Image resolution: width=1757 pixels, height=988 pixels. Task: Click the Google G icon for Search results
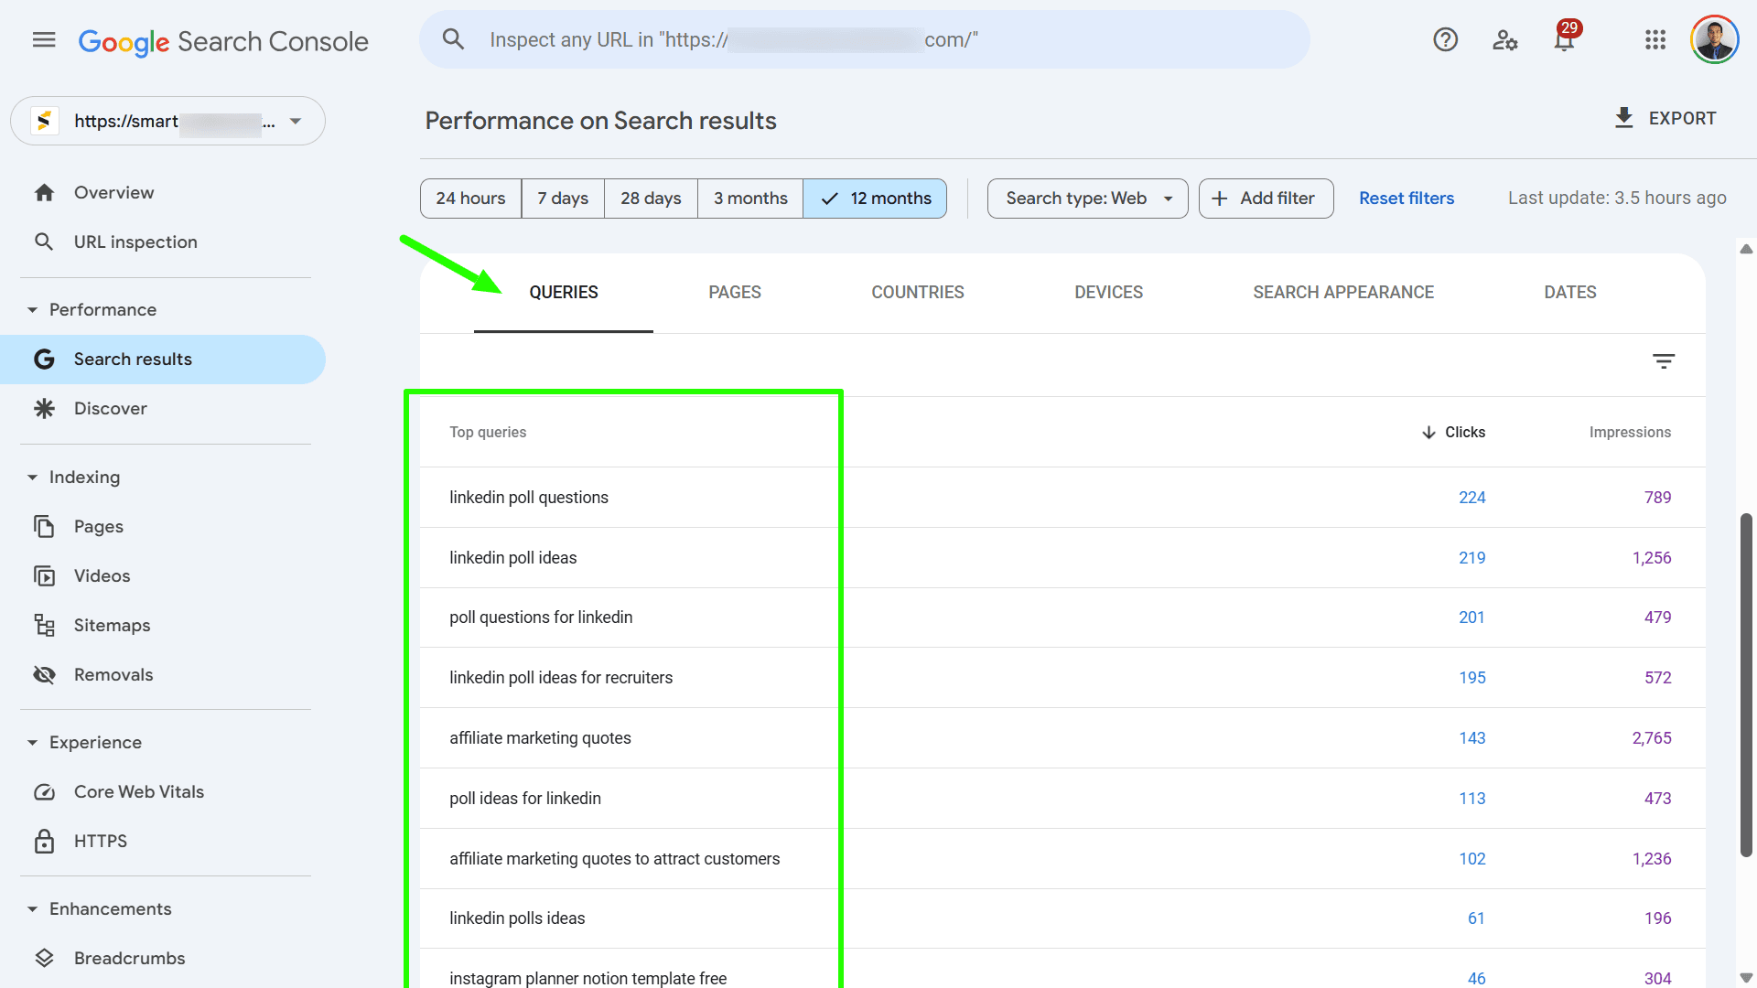[44, 360]
